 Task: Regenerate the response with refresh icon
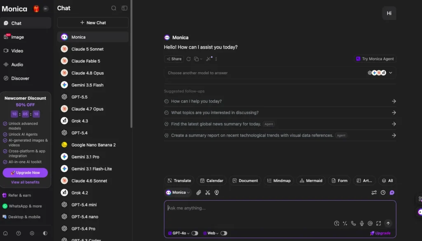[x=188, y=59]
